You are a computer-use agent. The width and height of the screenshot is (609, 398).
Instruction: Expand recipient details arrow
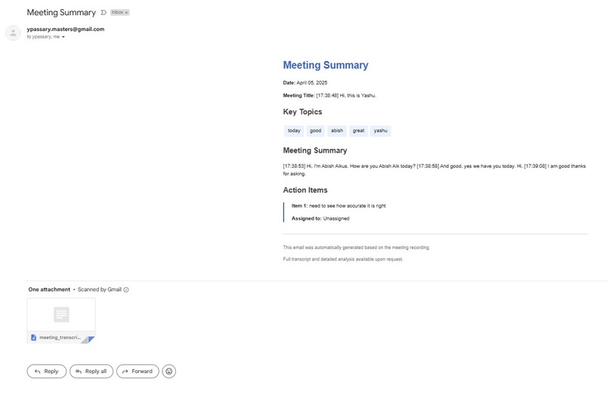(x=63, y=37)
